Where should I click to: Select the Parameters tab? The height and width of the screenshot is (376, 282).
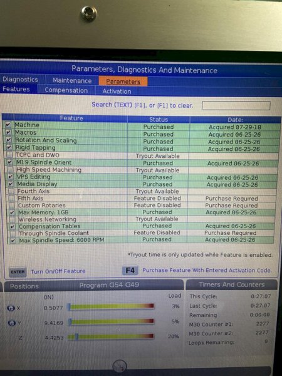[x=123, y=81]
